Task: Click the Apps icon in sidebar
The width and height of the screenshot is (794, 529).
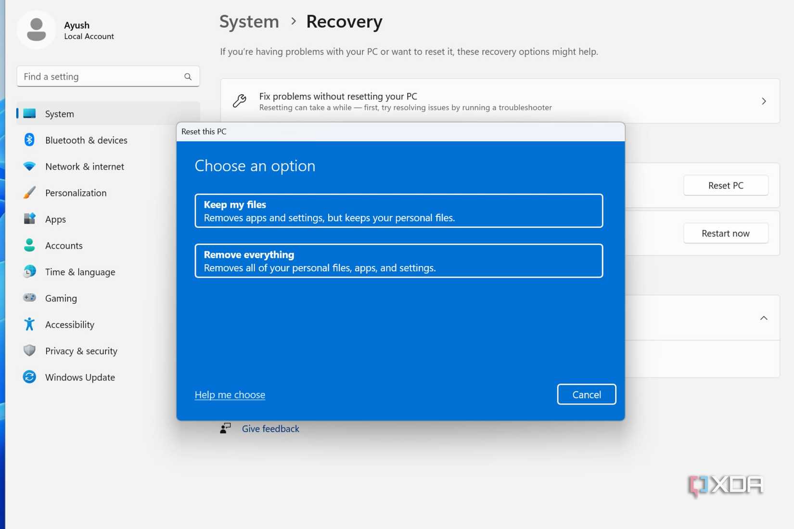Action: 29,219
